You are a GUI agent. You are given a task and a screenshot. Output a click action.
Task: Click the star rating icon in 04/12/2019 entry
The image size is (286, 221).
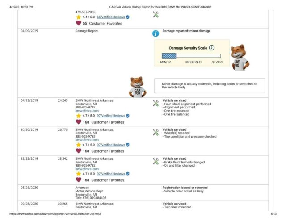(x=79, y=116)
